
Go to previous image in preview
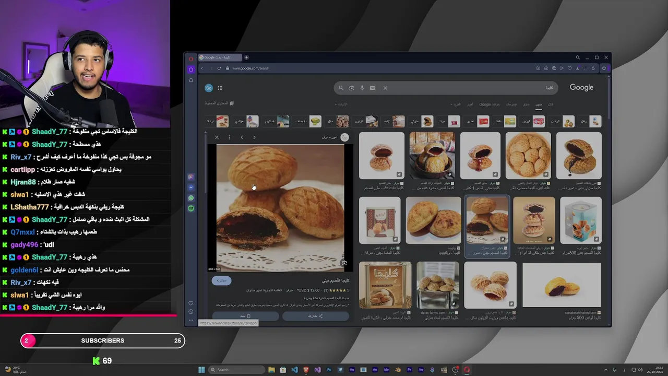pyautogui.click(x=242, y=137)
